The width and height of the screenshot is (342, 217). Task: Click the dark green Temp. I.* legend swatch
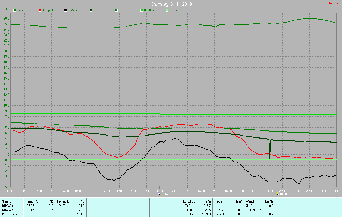coord(14,10)
